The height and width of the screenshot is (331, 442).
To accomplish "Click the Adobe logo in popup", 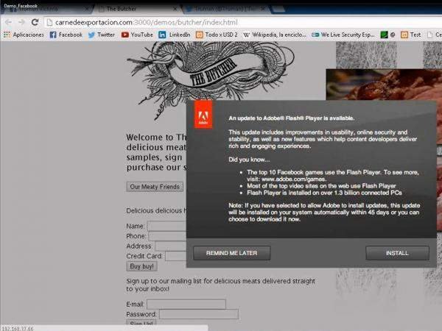I will tap(203, 114).
